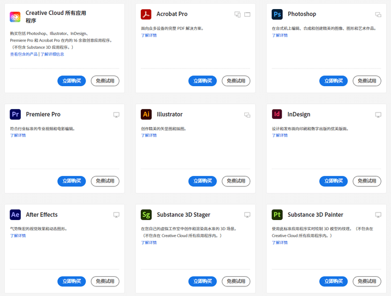This screenshot has width=391, height=296.
Task: Click the Substance 3D Stager Sg icon
Action: pyautogui.click(x=146, y=215)
